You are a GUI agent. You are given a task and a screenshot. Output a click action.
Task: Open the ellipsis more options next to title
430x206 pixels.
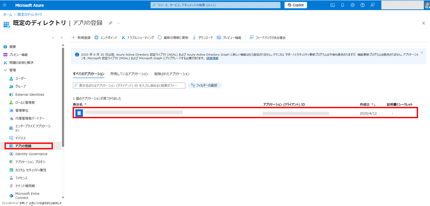[x=119, y=23]
